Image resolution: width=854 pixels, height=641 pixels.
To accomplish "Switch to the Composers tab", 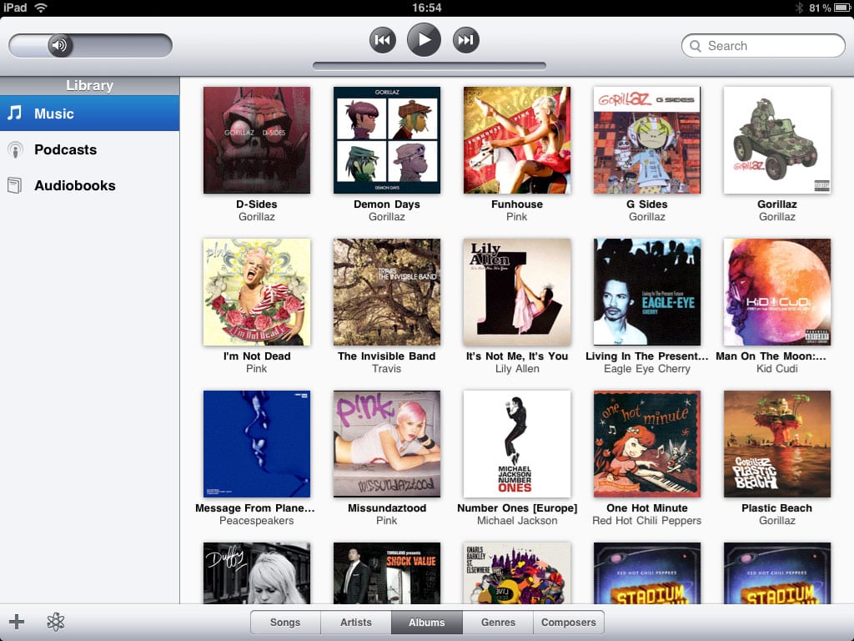I will click(569, 623).
